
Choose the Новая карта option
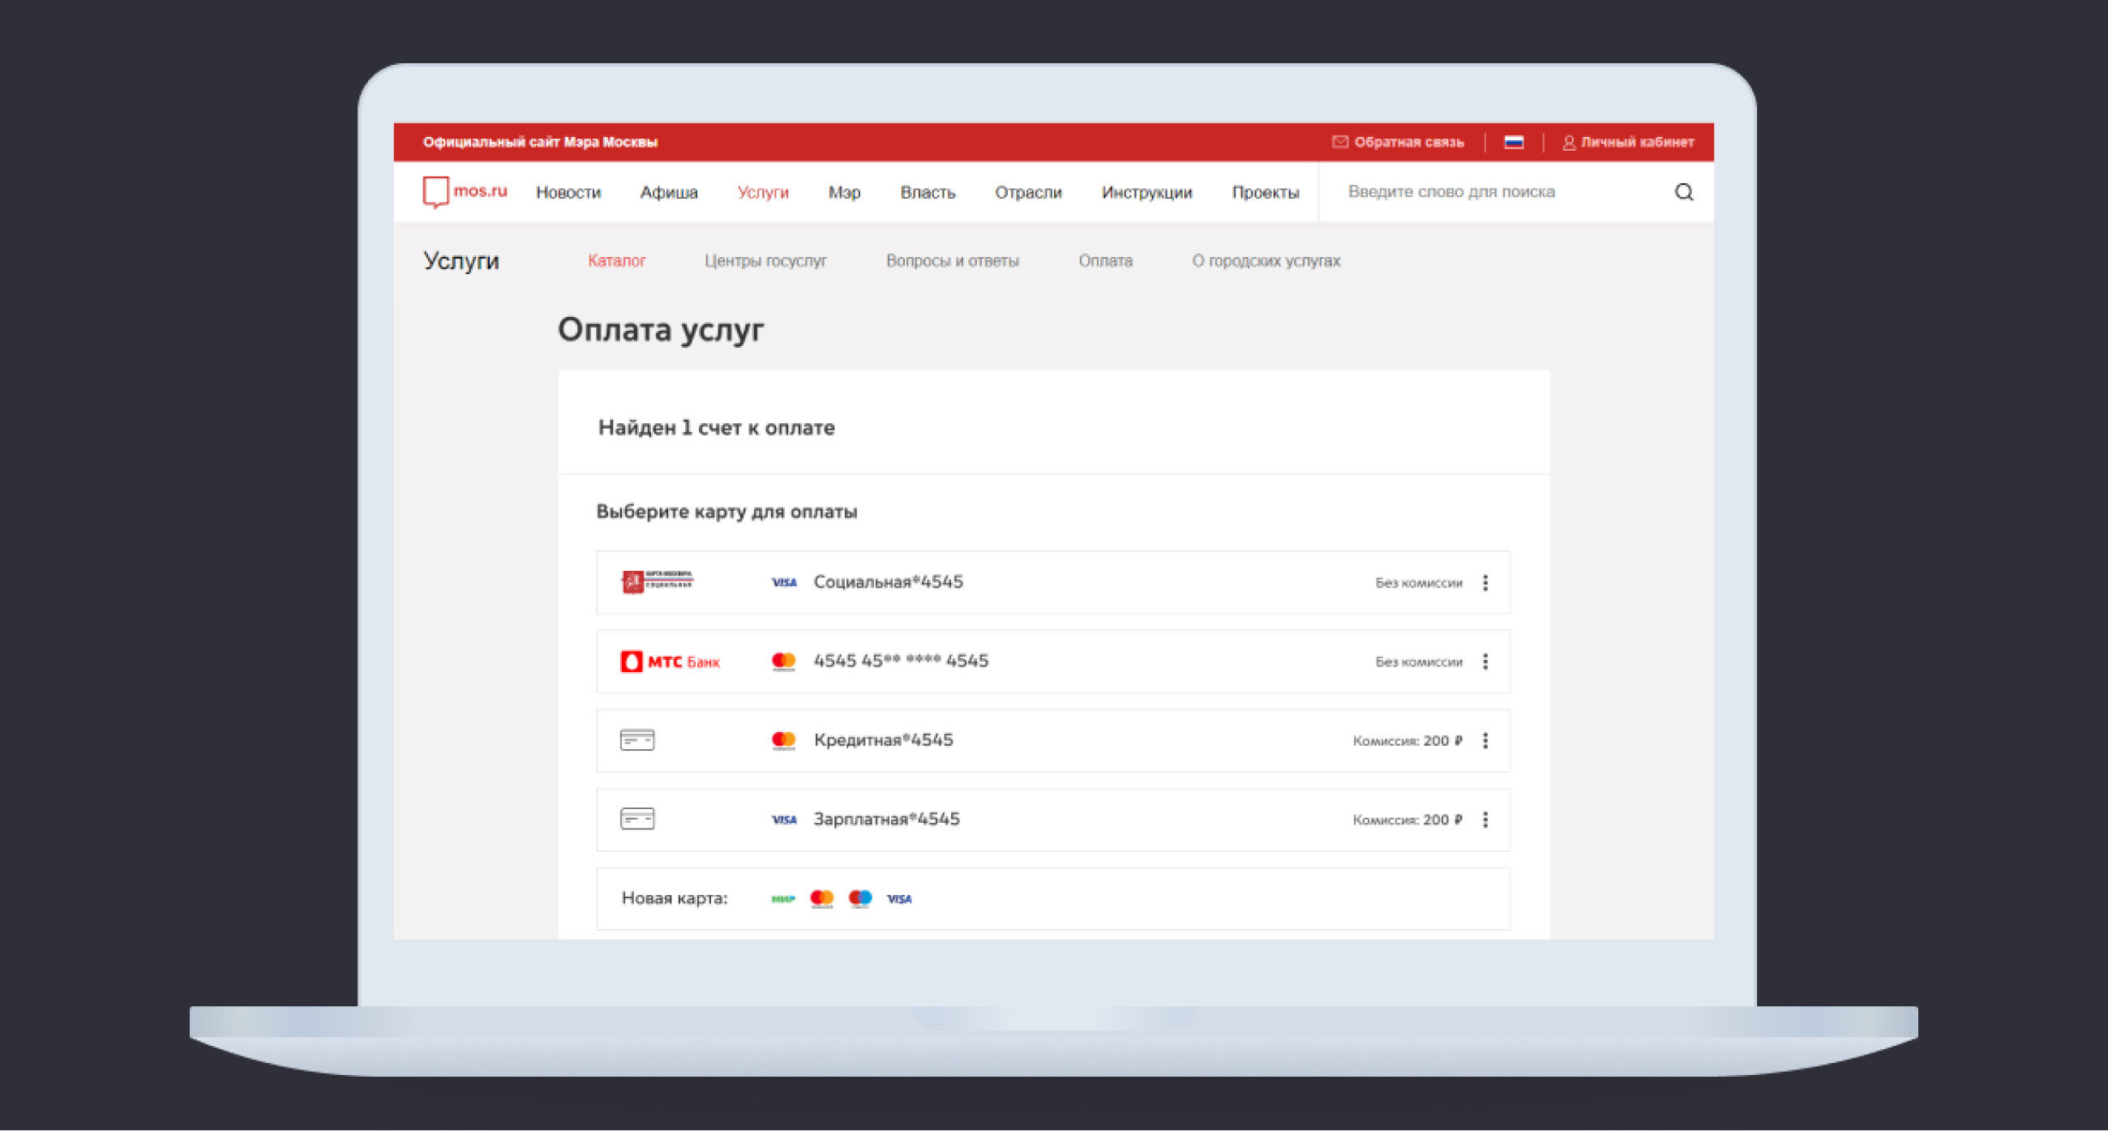pos(675,898)
